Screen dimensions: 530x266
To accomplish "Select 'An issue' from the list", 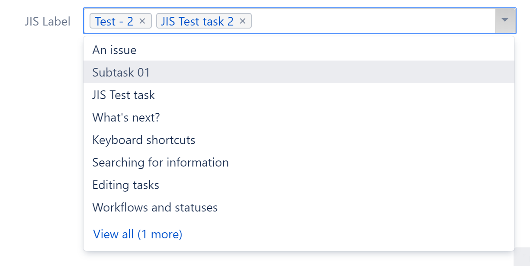I will 114,50.
